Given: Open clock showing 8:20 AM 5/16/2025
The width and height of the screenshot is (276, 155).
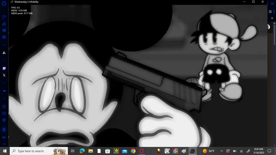Looking at the screenshot, I should (x=259, y=151).
